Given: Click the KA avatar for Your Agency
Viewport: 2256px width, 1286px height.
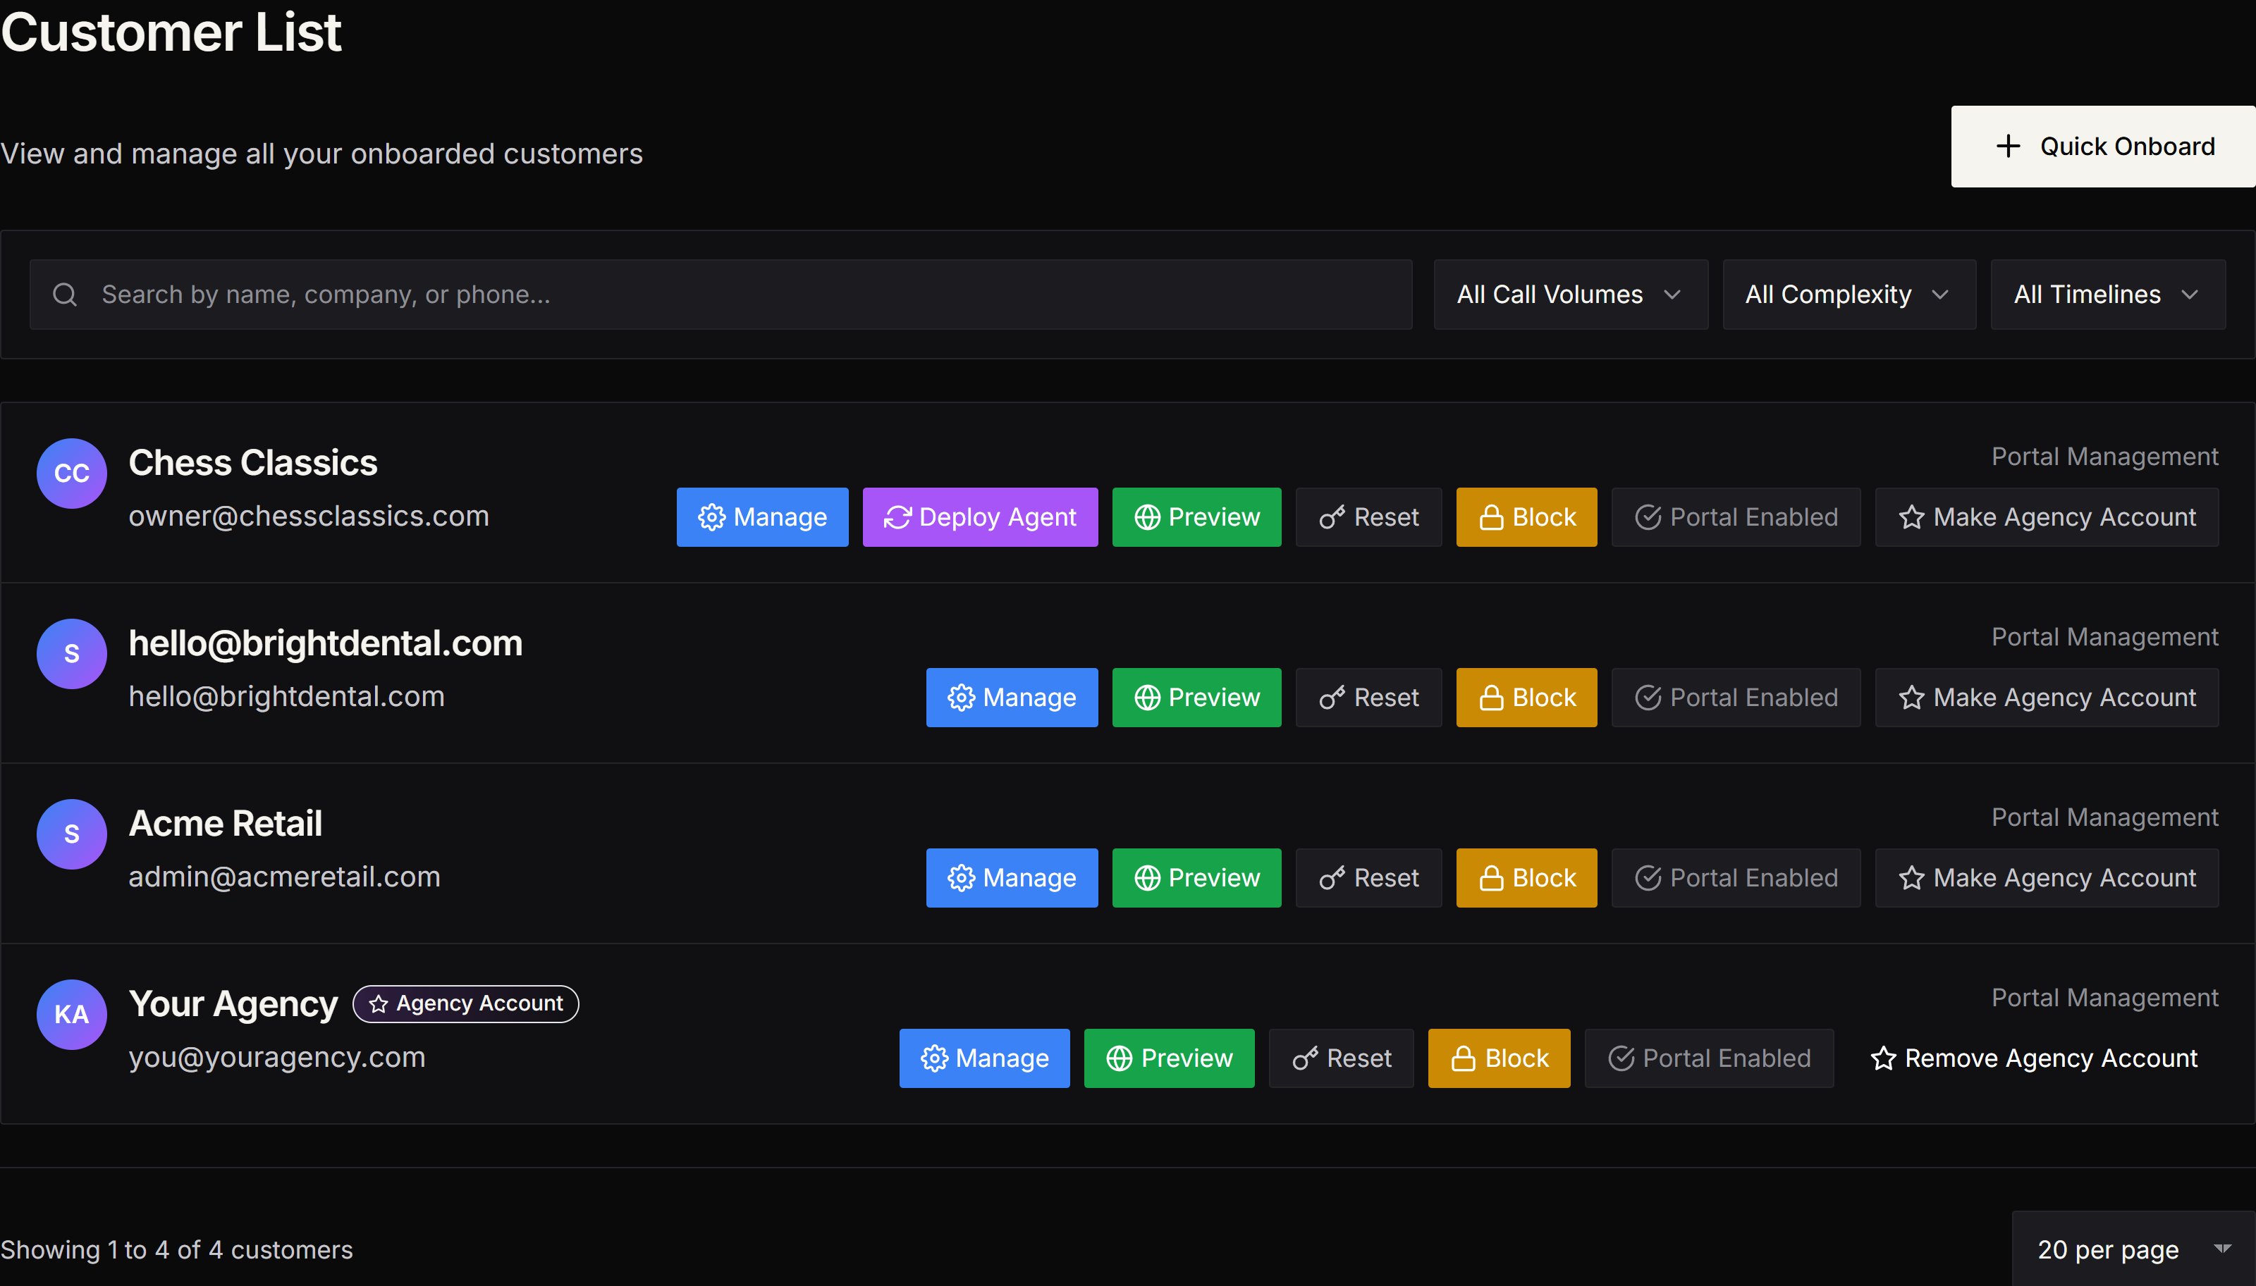Looking at the screenshot, I should click(72, 1014).
